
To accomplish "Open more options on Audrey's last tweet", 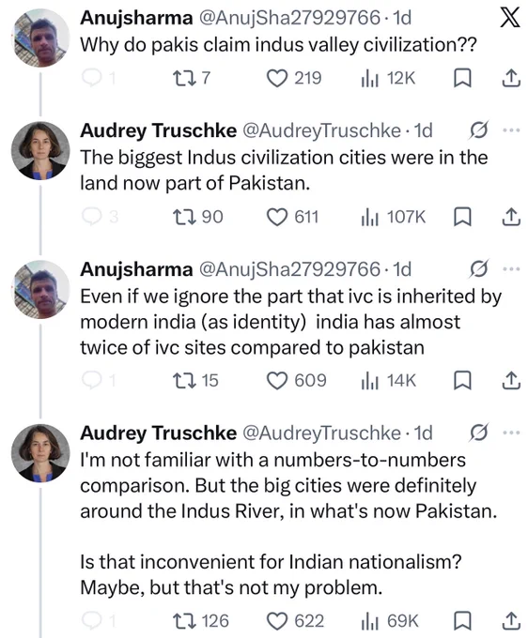I will click(x=511, y=433).
